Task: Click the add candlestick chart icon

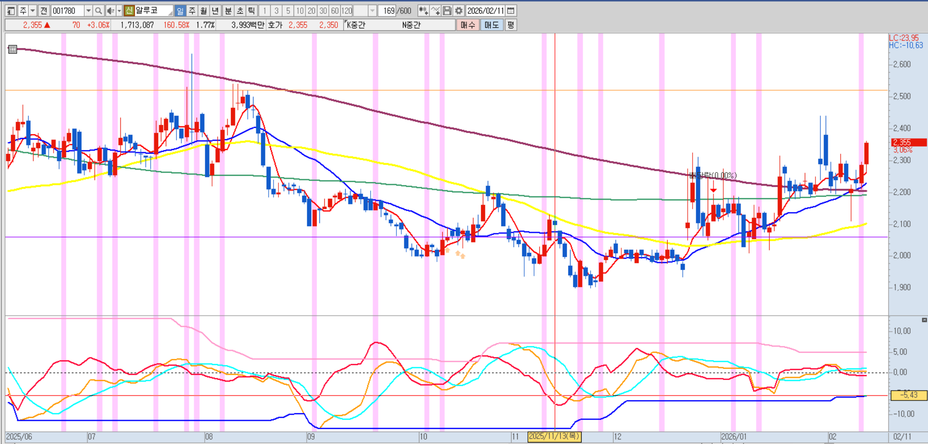Action: tap(423, 11)
